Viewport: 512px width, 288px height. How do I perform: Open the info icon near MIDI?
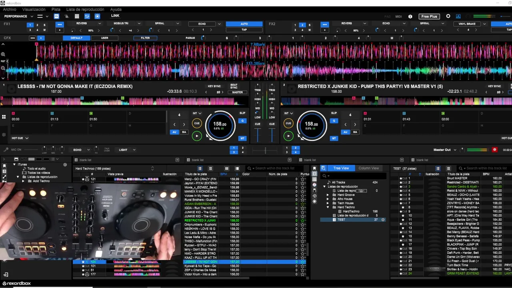point(410,16)
